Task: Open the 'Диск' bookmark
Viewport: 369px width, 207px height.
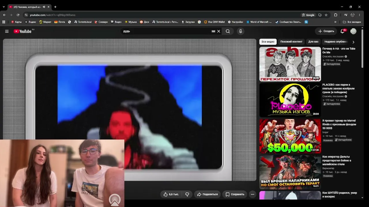Action: pos(144,22)
